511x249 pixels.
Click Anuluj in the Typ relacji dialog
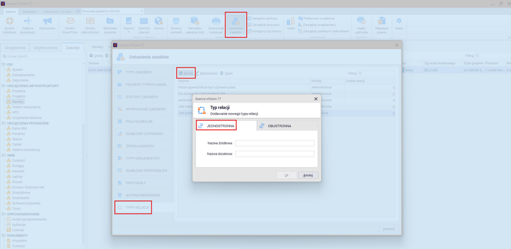[x=308, y=175]
